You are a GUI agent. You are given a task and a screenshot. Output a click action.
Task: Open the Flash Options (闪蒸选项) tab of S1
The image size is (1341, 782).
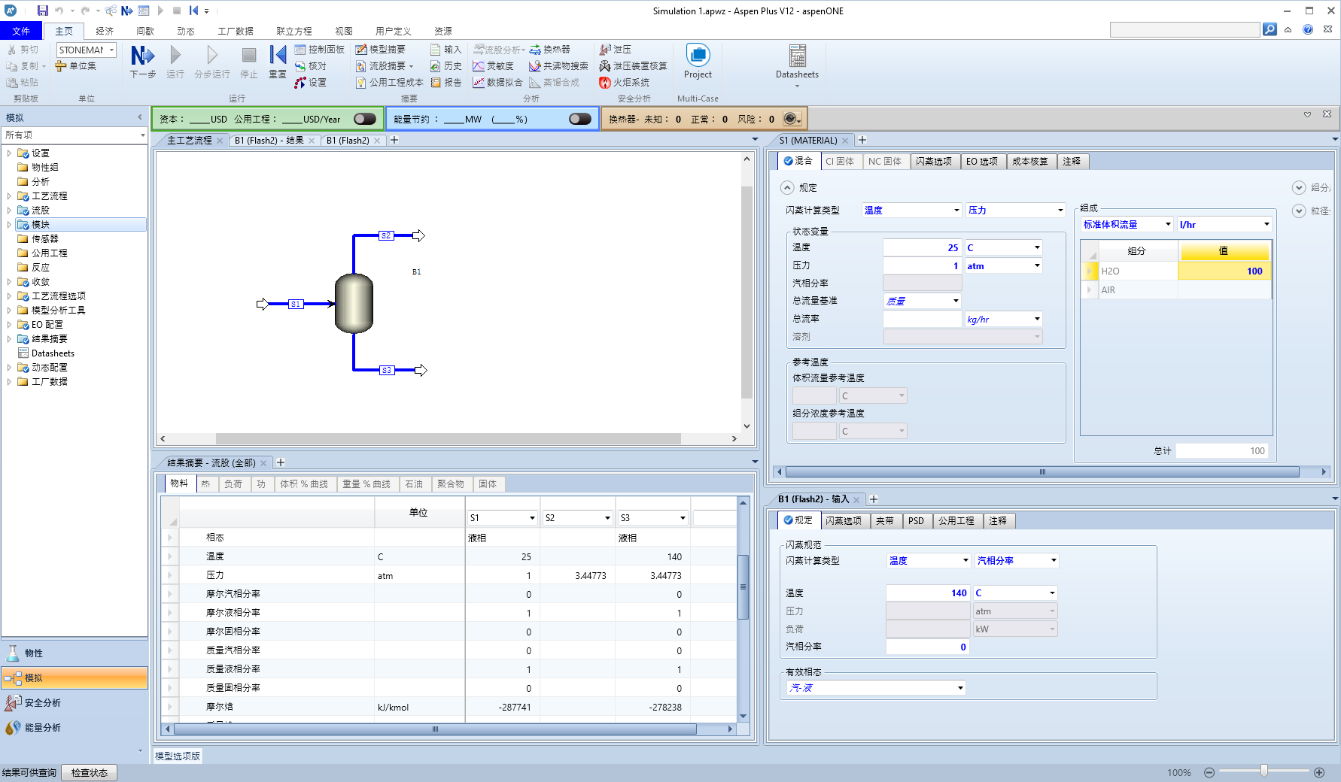tap(934, 161)
